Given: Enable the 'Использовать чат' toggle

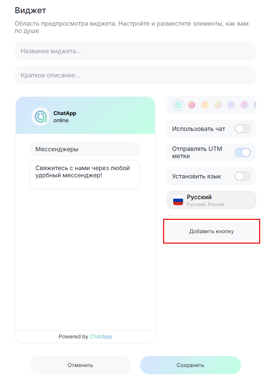Looking at the screenshot, I should click(x=243, y=129).
